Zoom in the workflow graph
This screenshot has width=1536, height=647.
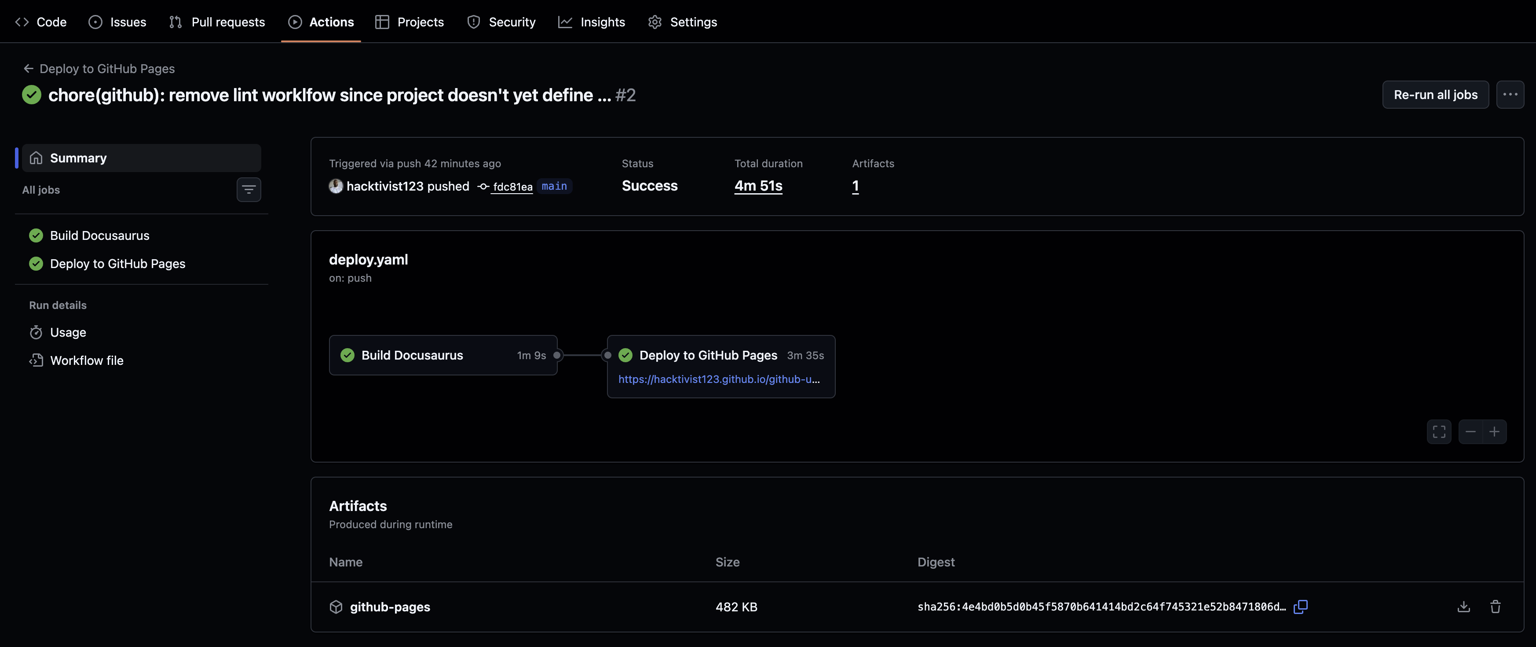tap(1494, 431)
